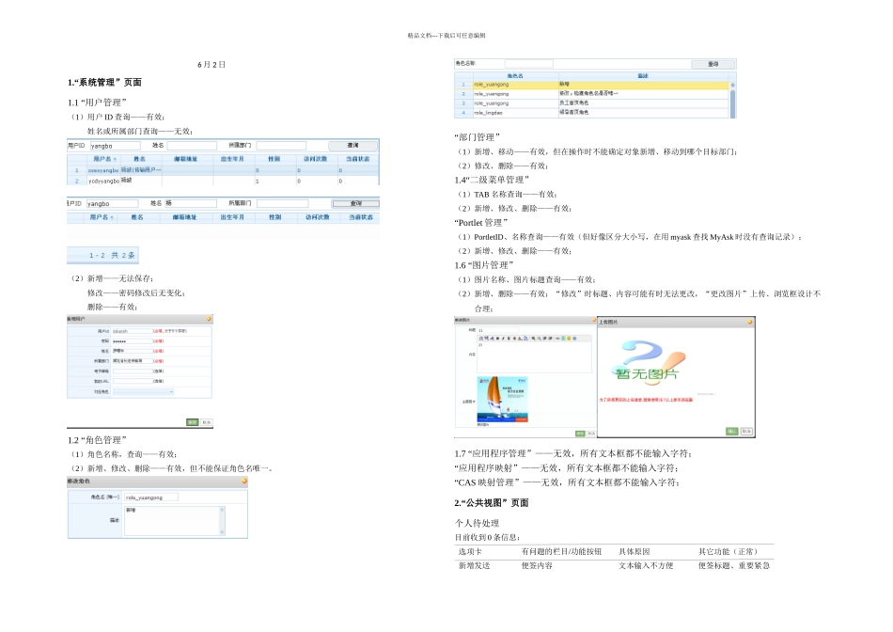Click green save button in 修改图片 dialog

pos(580,434)
